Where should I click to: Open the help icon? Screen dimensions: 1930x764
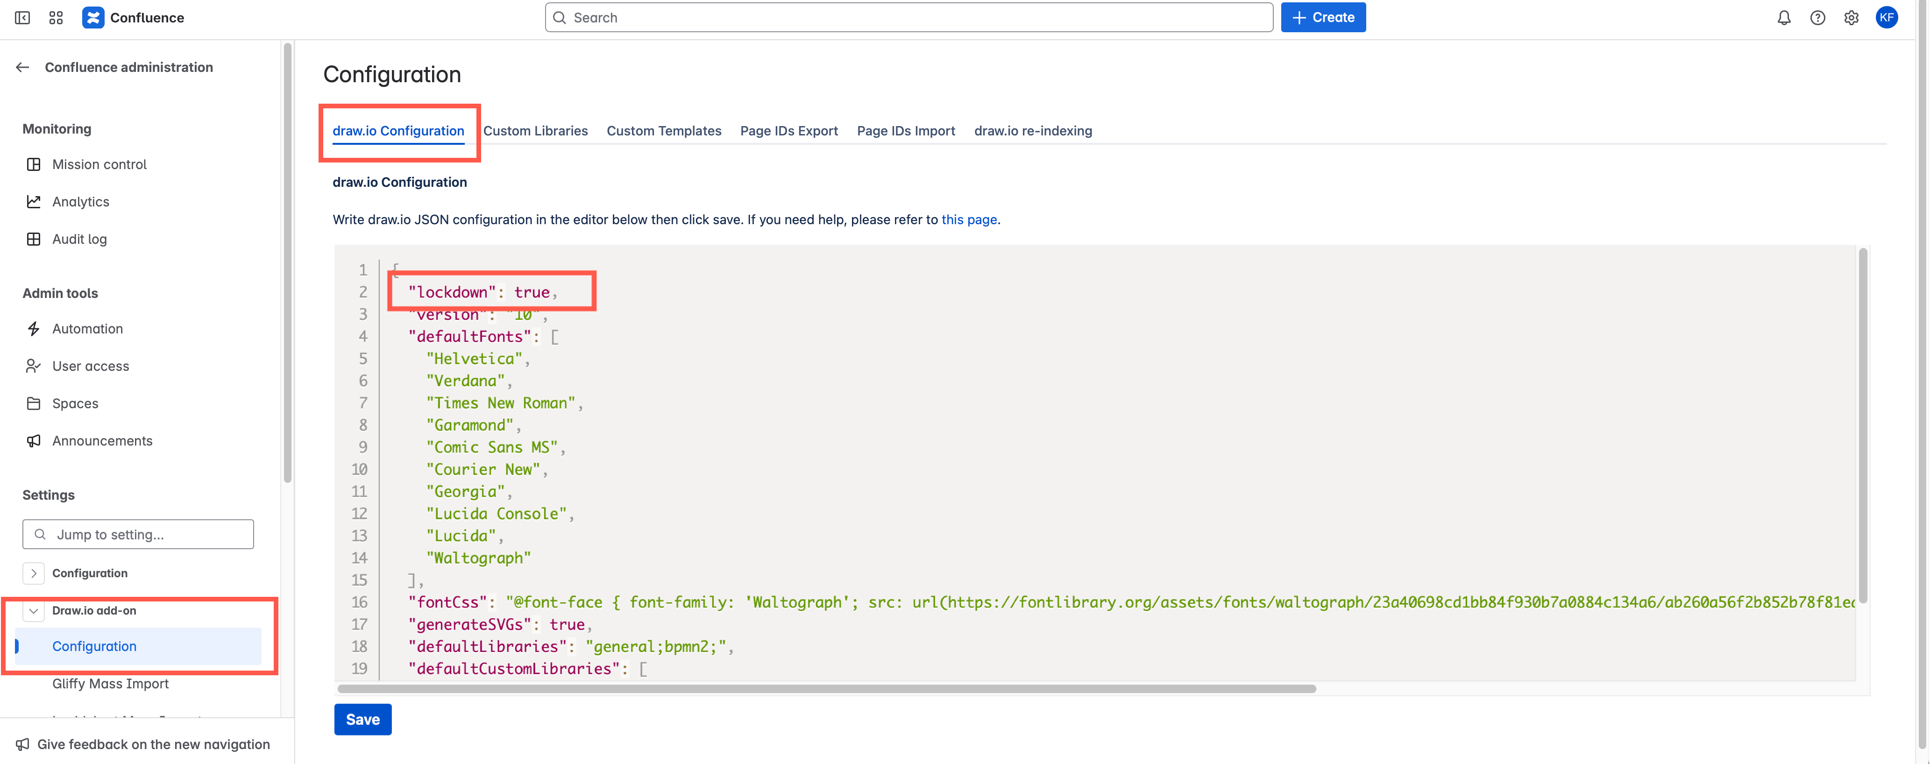1817,17
